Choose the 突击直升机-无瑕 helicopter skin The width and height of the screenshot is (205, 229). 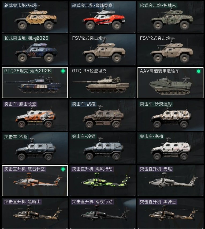point(170,181)
